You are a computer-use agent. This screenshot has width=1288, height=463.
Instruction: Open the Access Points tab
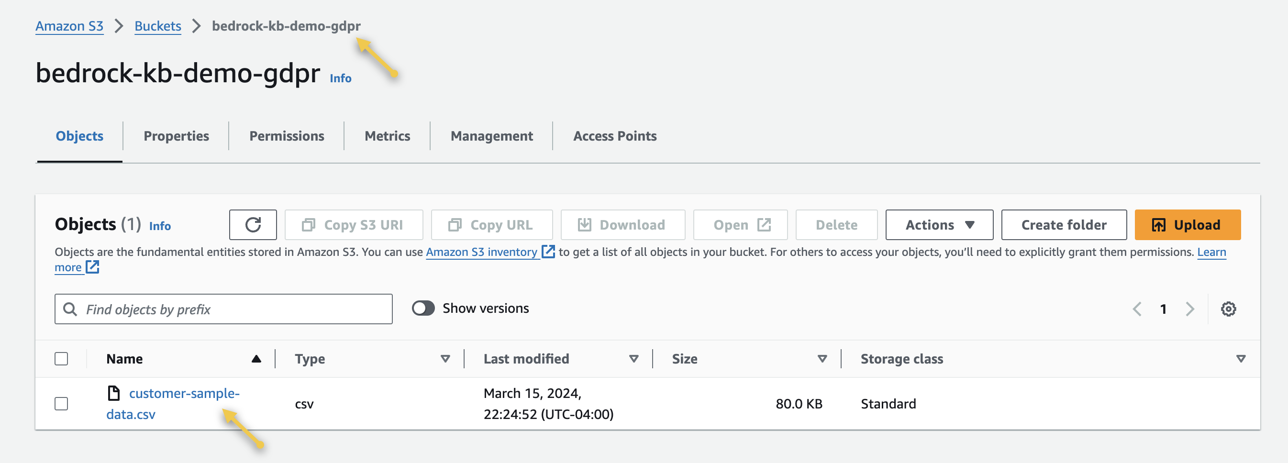pyautogui.click(x=614, y=136)
